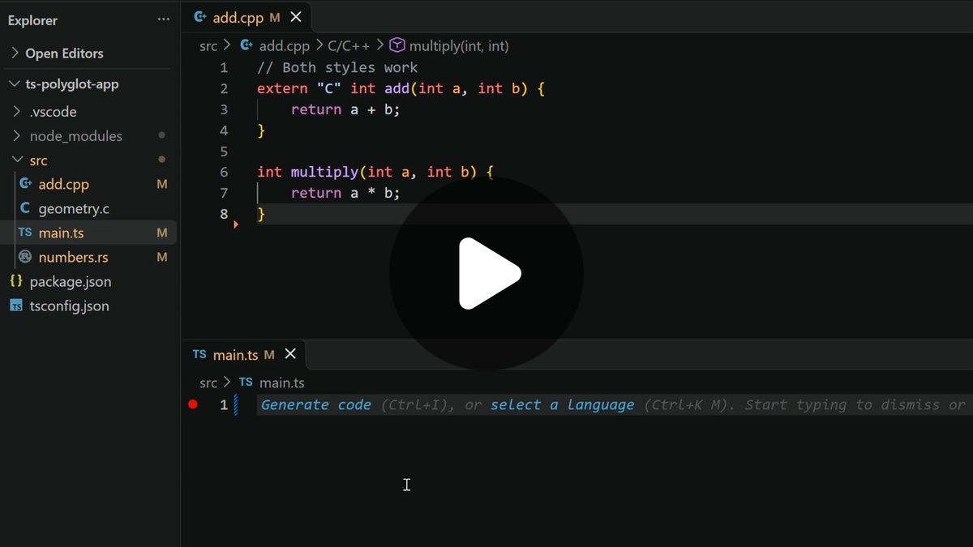Image resolution: width=973 pixels, height=547 pixels.
Task: Click the select a language link
Action: 562,405
